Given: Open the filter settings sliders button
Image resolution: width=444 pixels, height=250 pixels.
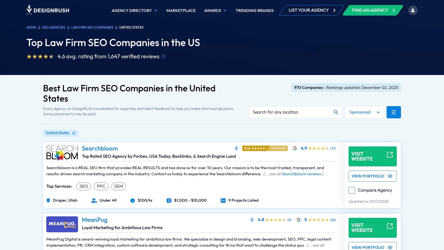Looking at the screenshot, I should click(393, 112).
